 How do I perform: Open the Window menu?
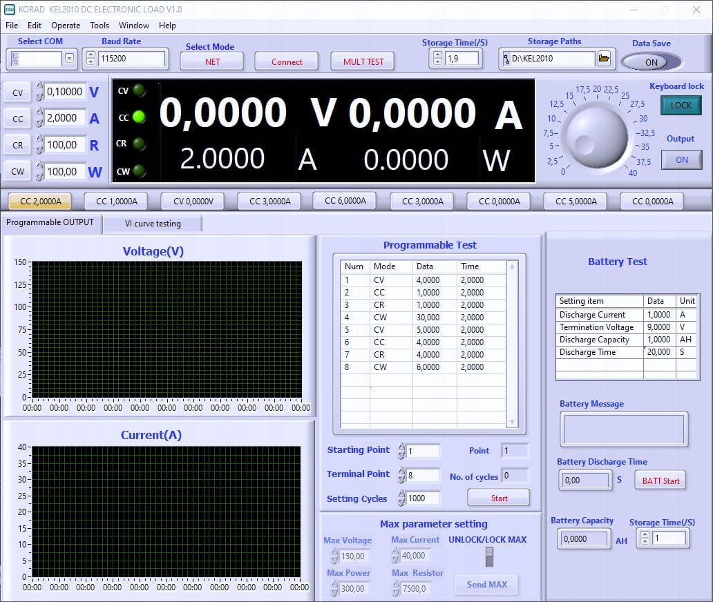pyautogui.click(x=134, y=26)
